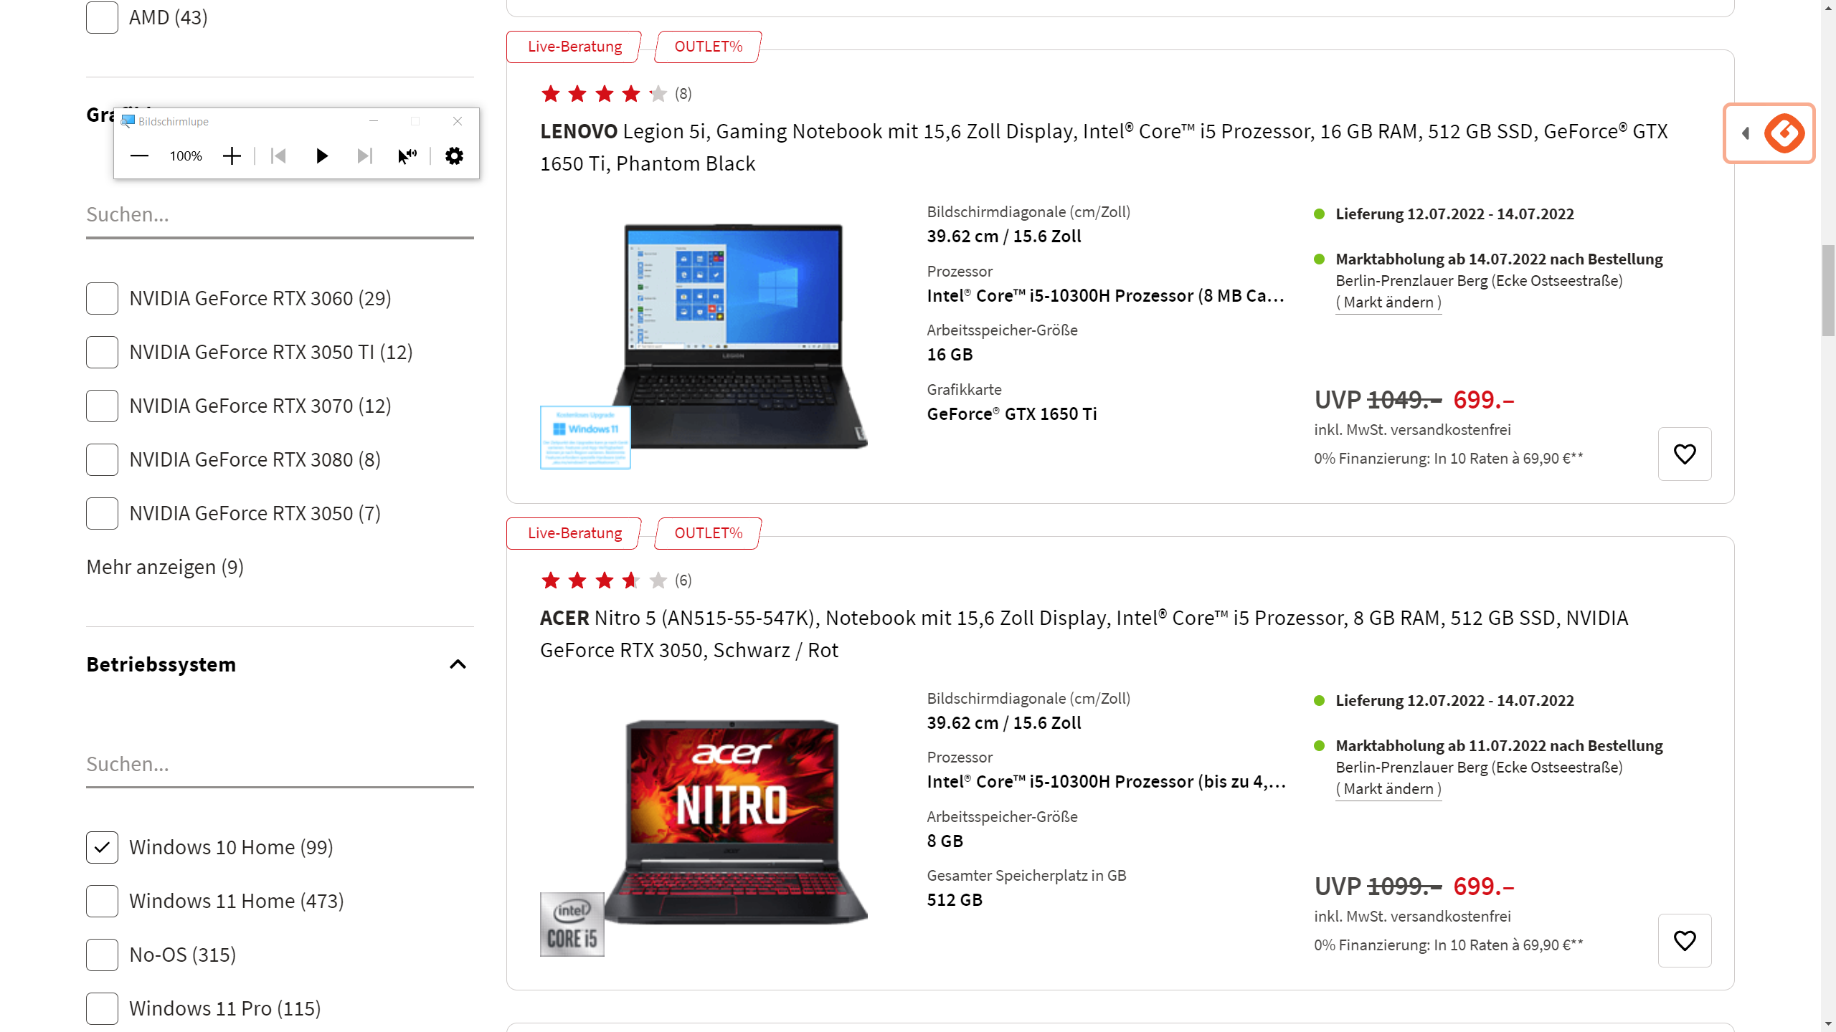The image size is (1836, 1032).
Task: Start reading with Magnifier play button
Action: click(322, 156)
